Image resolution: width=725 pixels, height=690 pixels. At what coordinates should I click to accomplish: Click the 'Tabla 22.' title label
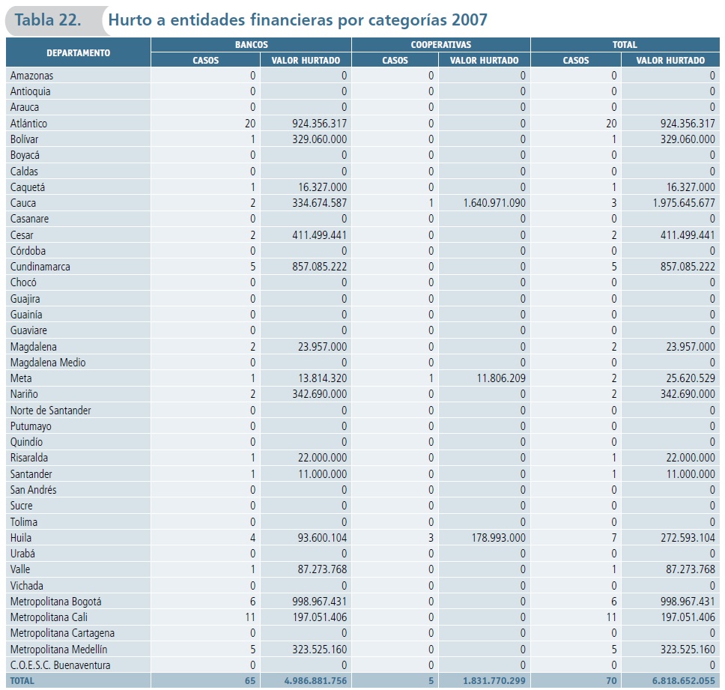point(48,20)
